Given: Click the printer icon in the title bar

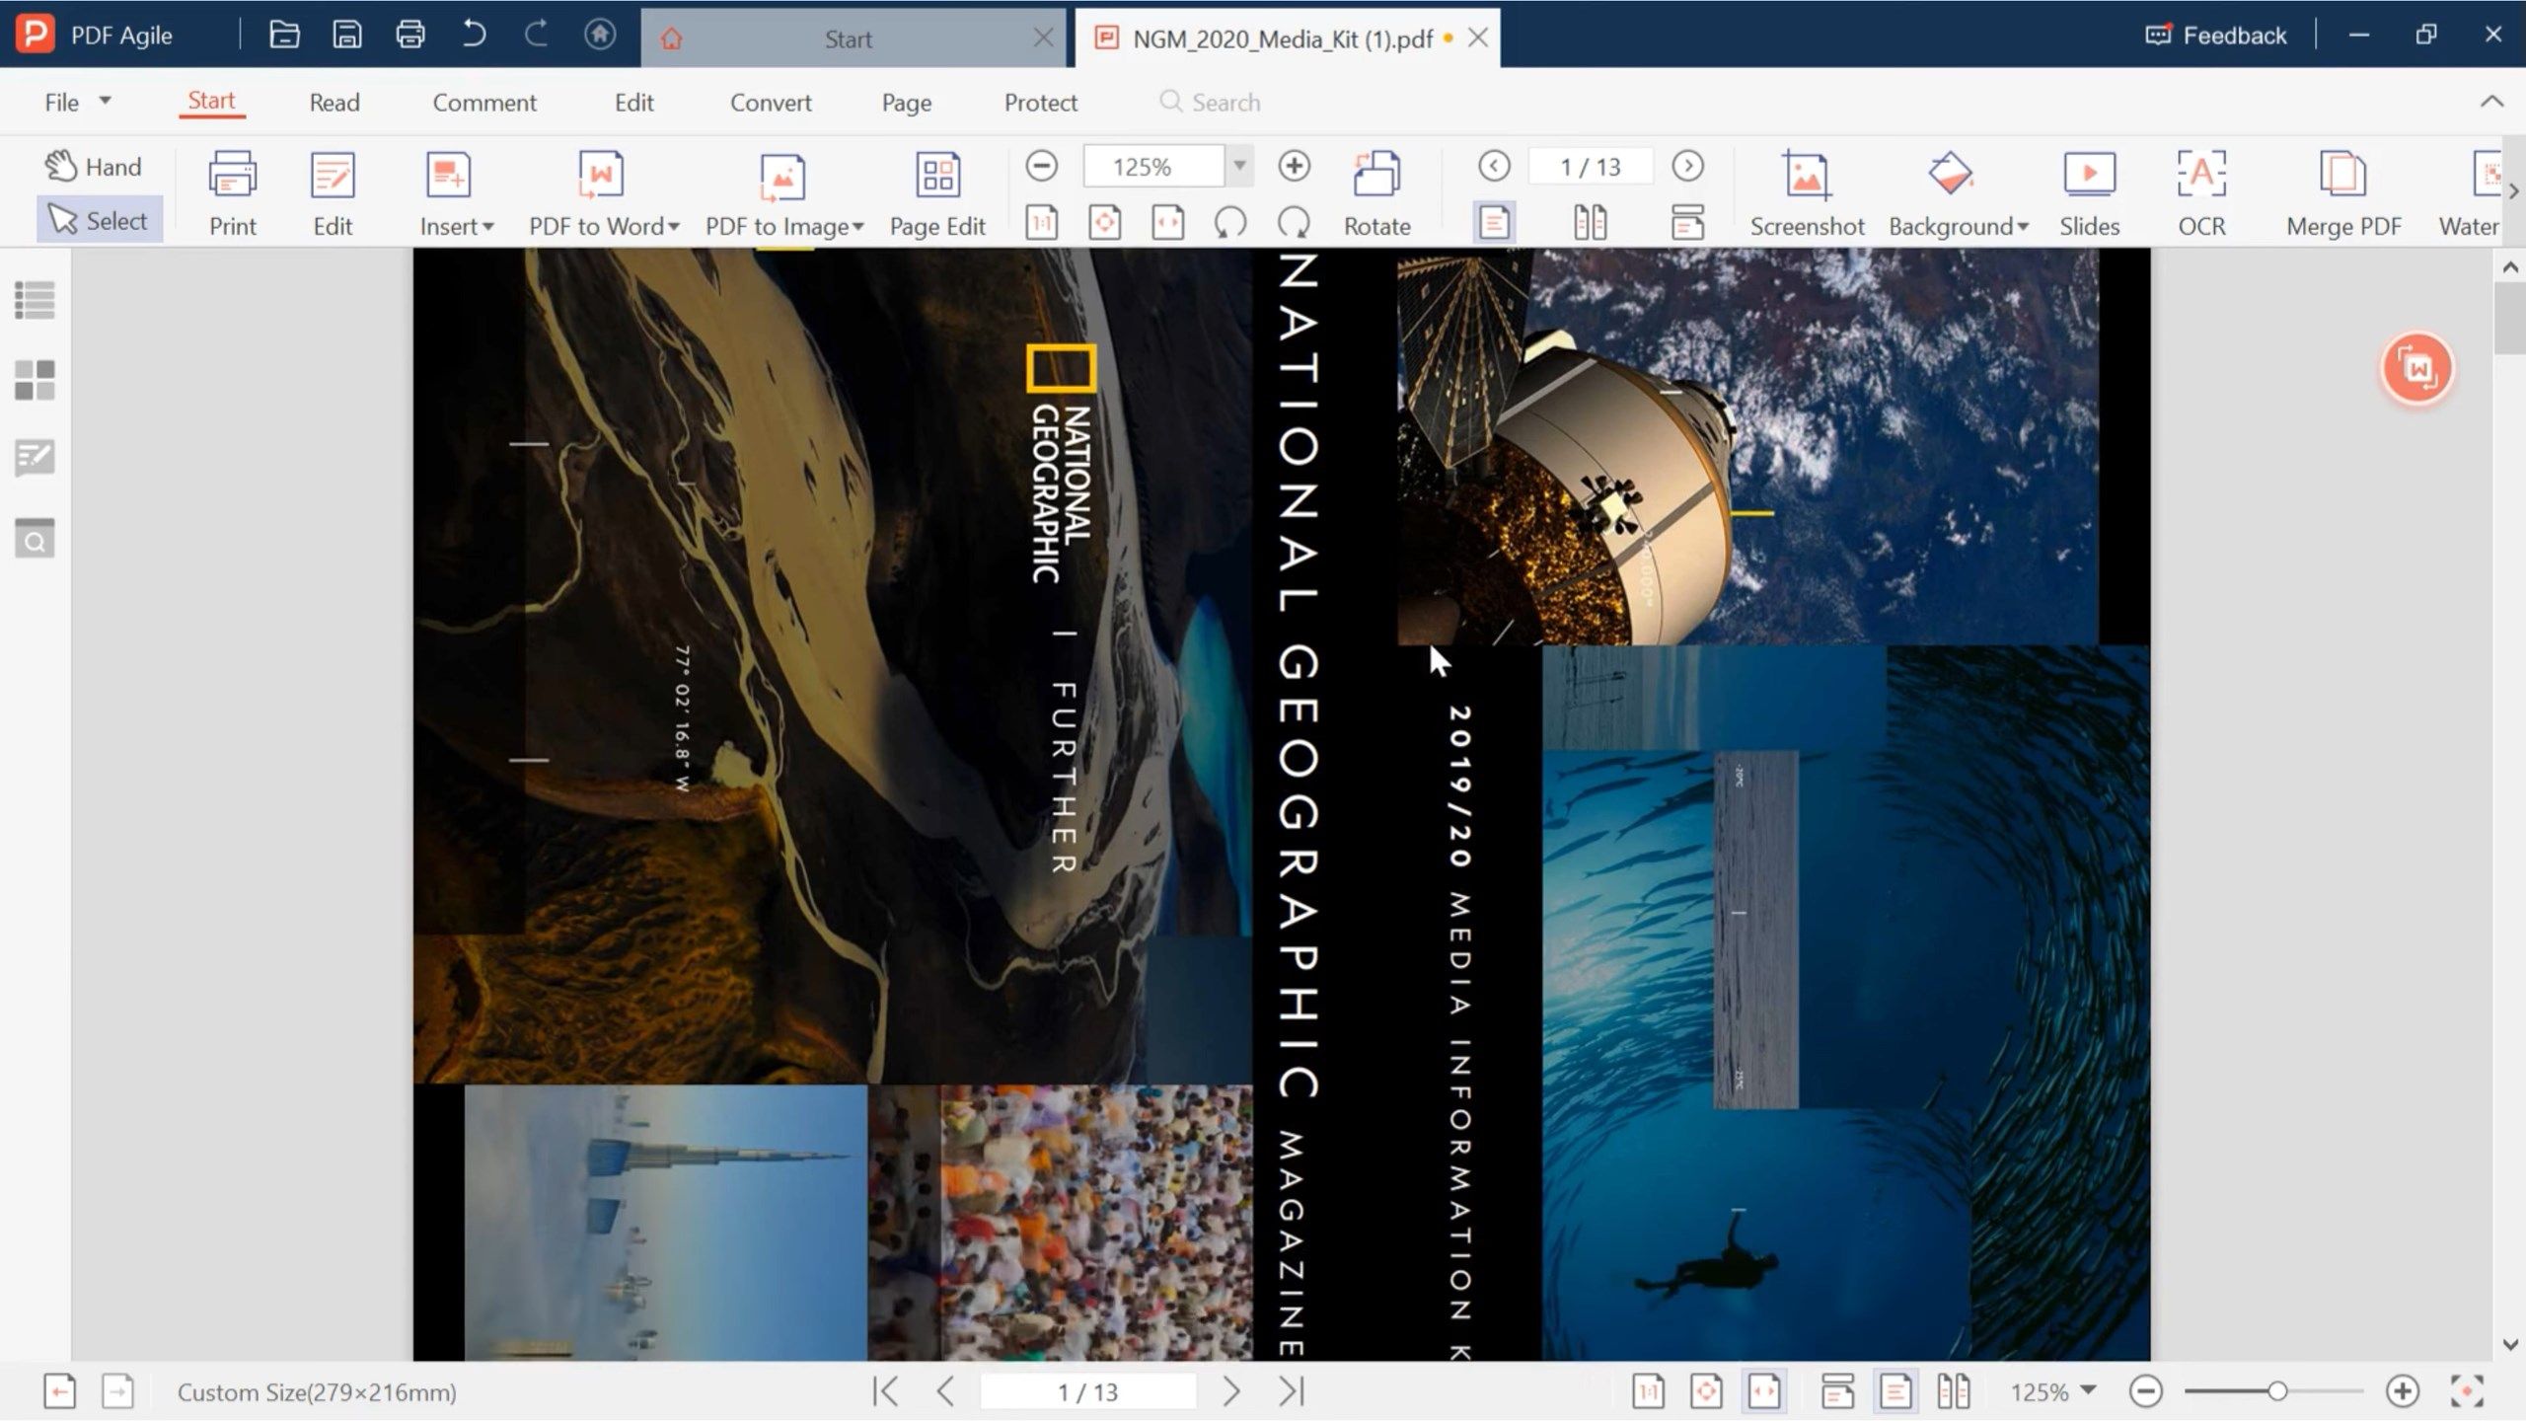Looking at the screenshot, I should (410, 36).
